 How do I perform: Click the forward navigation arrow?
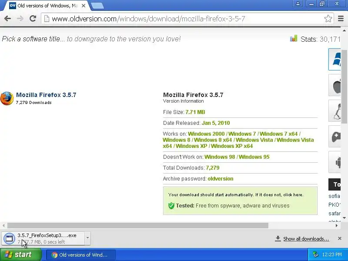tap(20, 18)
